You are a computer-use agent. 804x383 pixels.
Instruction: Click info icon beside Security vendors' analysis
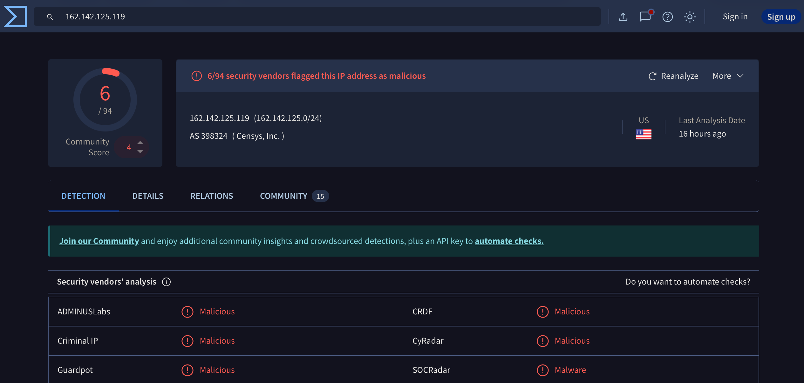(x=166, y=282)
